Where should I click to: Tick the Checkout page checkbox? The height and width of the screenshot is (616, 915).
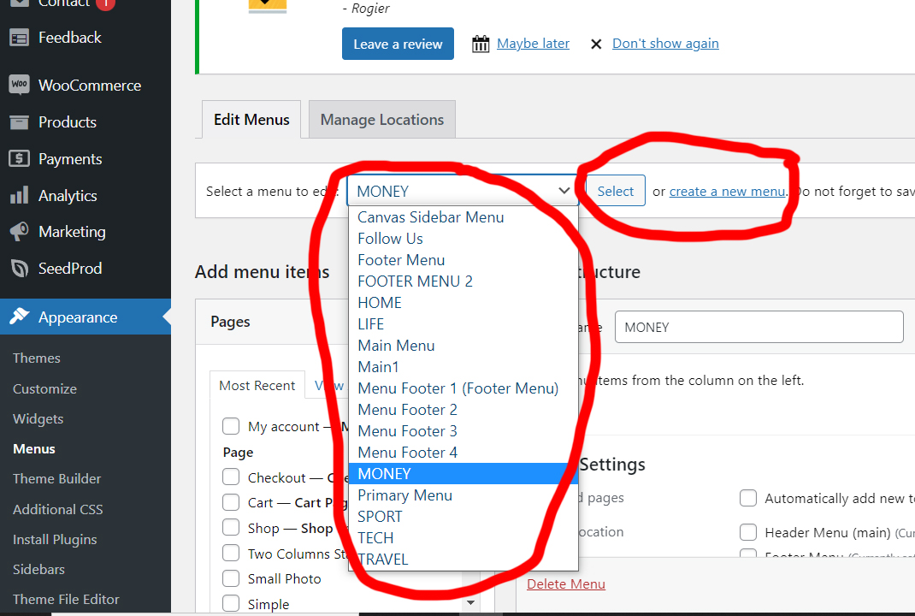[231, 477]
